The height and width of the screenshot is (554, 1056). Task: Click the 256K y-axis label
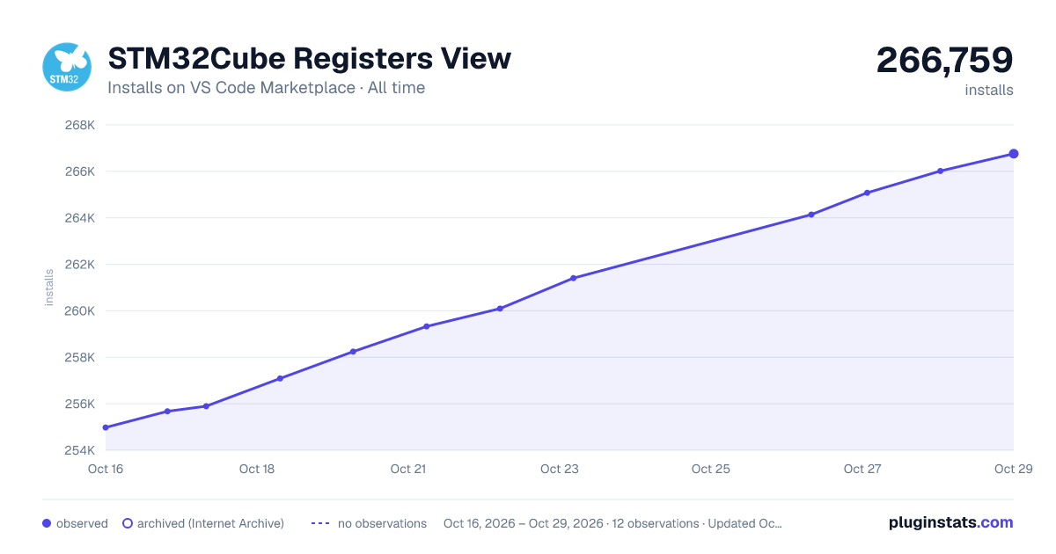click(80, 405)
